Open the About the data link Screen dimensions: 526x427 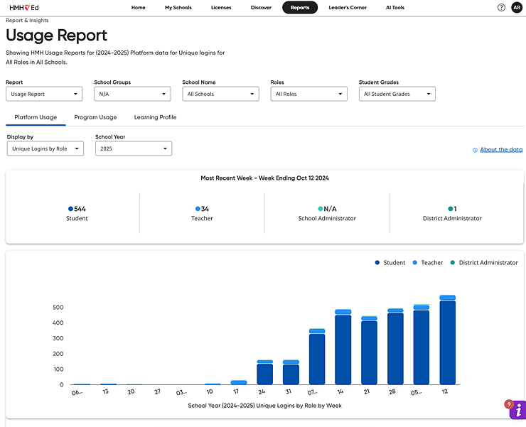coord(501,150)
